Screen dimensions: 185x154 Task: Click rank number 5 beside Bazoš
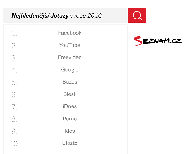pyautogui.click(x=14, y=83)
